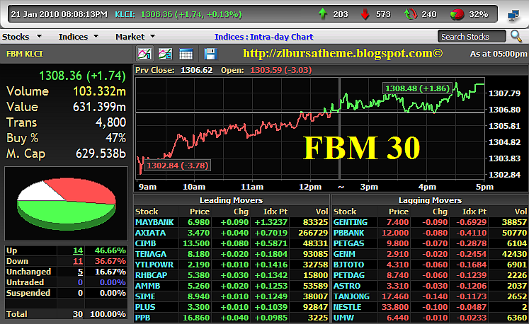Image resolution: width=529 pixels, height=324 pixels.
Task: Click the network connection status icon
Action: coord(513,15)
